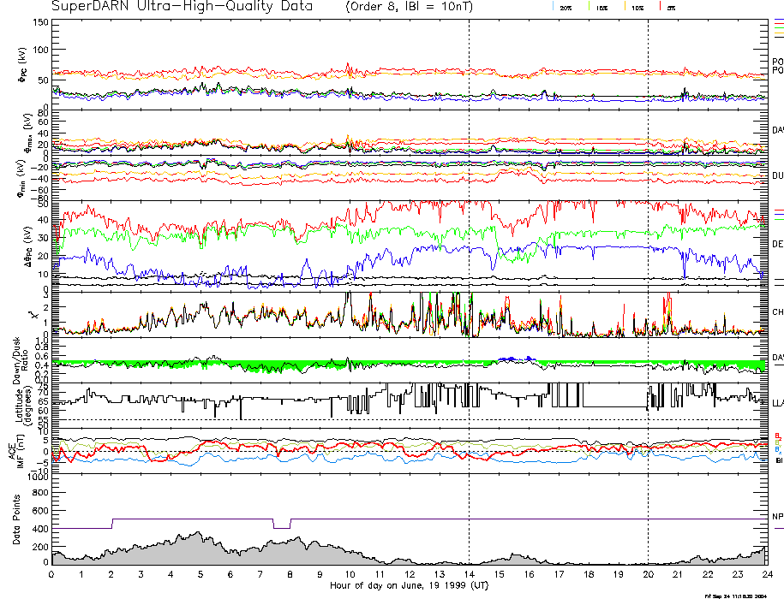The width and height of the screenshot is (784, 599).
Task: Click the dashed vertical line at hour 20
Action: [x=648, y=257]
